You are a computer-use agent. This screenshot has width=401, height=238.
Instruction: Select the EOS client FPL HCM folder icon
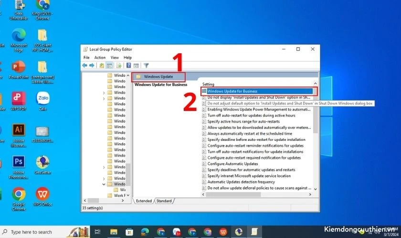[42, 40]
